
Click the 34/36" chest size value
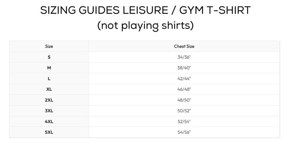coord(184,57)
